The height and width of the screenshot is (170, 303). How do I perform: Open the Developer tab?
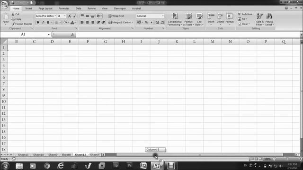(120, 8)
